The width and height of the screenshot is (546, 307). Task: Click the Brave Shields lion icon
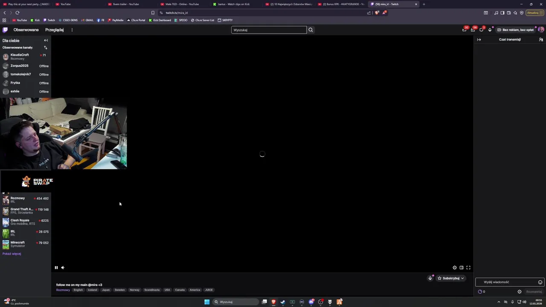point(377,13)
